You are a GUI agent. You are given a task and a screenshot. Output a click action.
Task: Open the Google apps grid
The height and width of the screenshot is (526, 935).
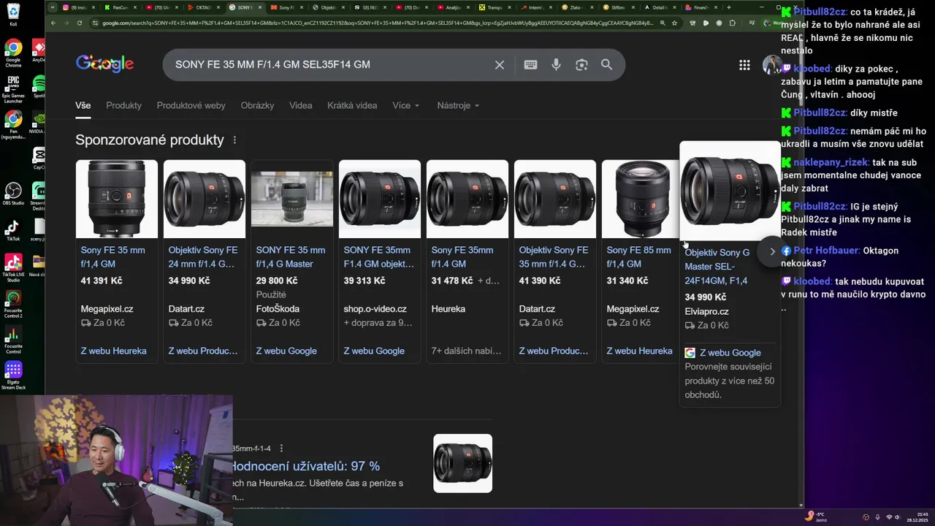tap(744, 65)
